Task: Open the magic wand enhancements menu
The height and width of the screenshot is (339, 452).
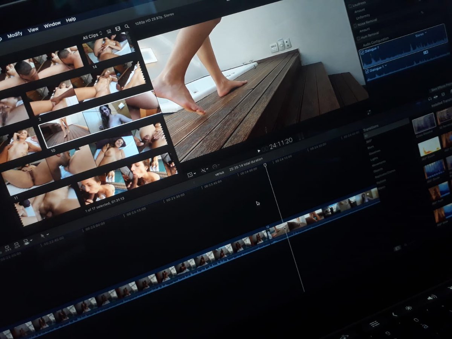Action: pyautogui.click(x=205, y=170)
